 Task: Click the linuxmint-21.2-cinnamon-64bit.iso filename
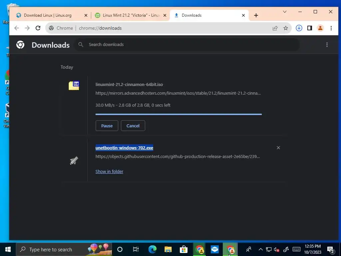pyautogui.click(x=129, y=84)
